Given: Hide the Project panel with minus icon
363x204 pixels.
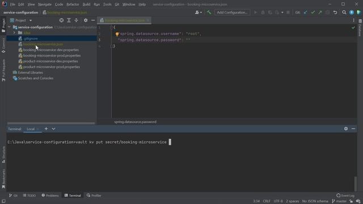Looking at the screenshot, I should coord(93,20).
